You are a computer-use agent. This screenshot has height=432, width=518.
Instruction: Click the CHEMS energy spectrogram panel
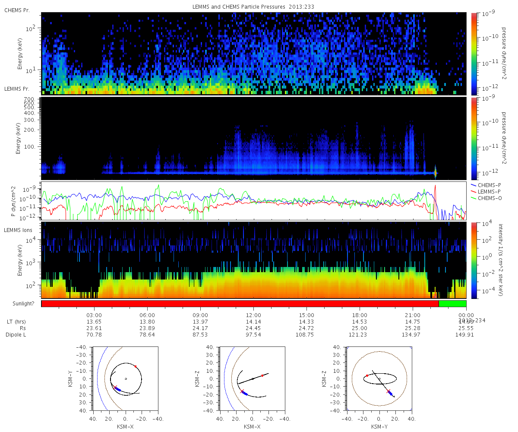[x=253, y=54]
